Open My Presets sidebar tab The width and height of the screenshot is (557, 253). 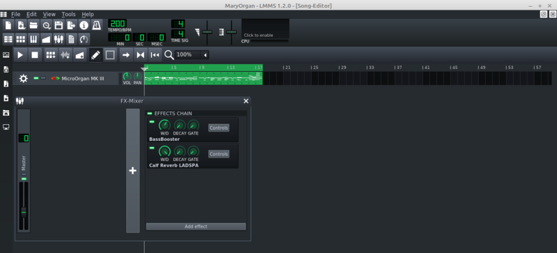click(6, 98)
